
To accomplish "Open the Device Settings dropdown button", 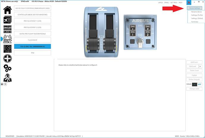I will pyautogui.click(x=194, y=8).
